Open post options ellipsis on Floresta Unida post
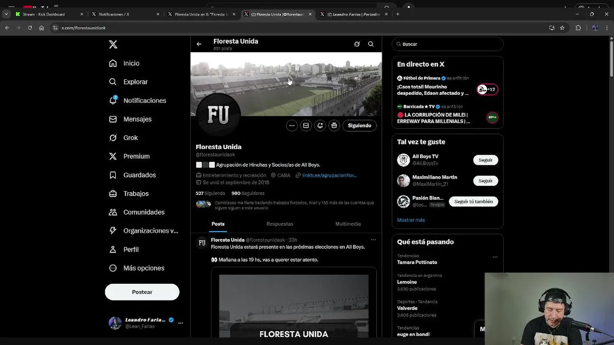This screenshot has height=345, width=614. point(374,240)
